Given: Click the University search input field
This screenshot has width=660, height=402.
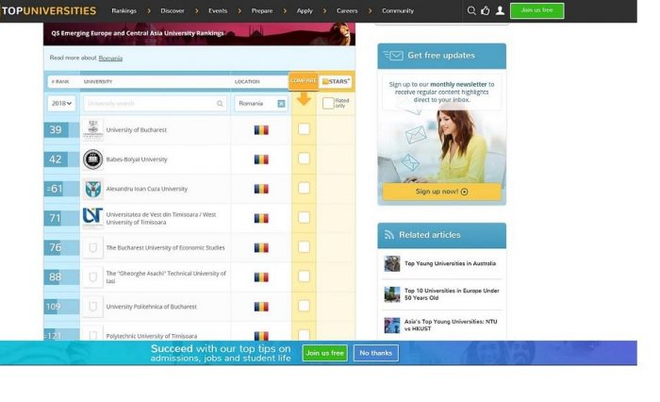Looking at the screenshot, I should 154,104.
